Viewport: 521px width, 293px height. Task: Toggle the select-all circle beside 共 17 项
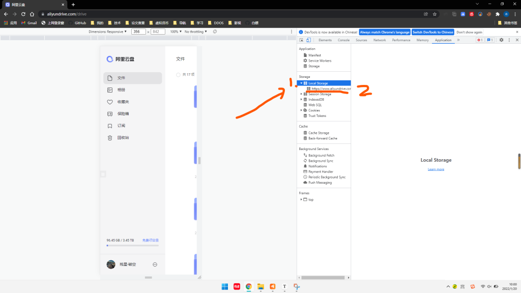point(178,75)
